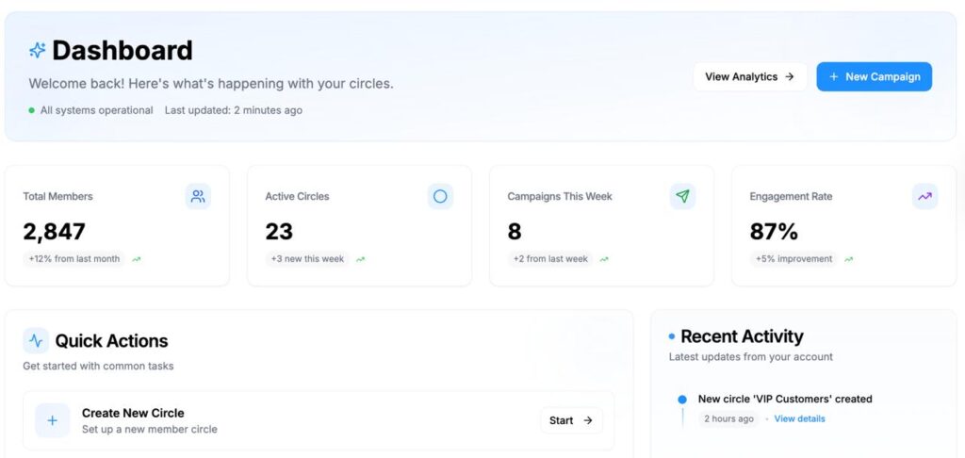
Task: Select the '+3 new this week' badge
Action: [307, 258]
